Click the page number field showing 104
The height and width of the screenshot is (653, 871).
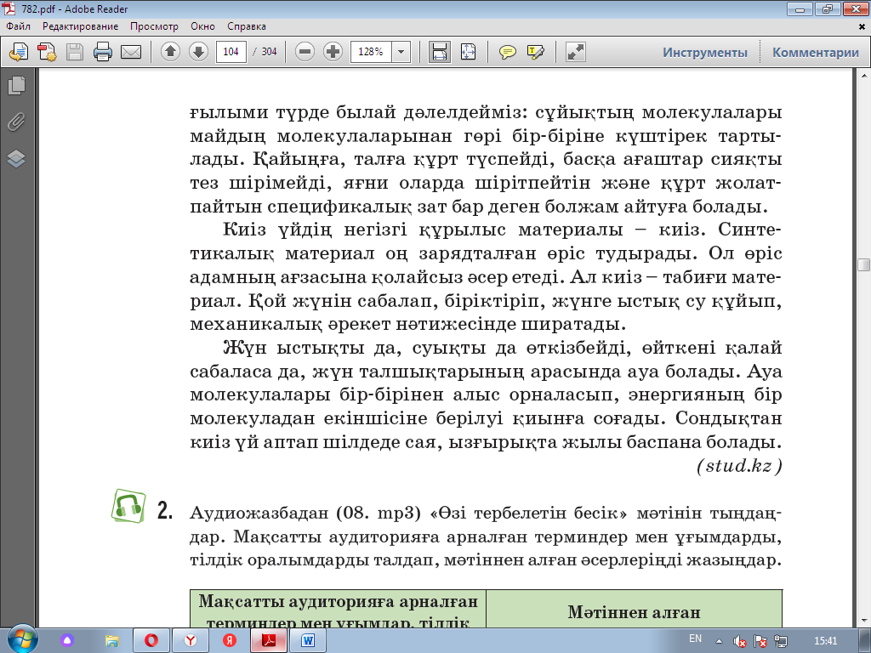231,52
